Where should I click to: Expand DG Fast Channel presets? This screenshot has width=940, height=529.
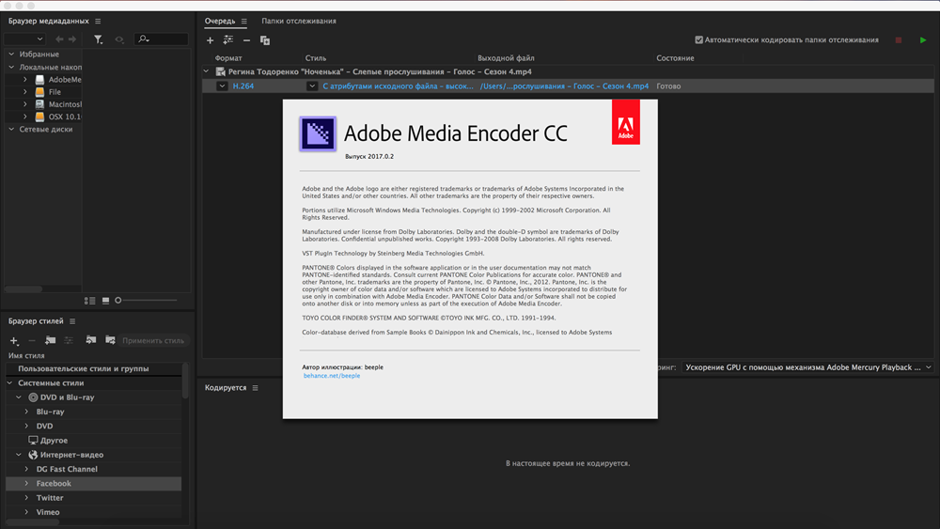click(x=26, y=469)
